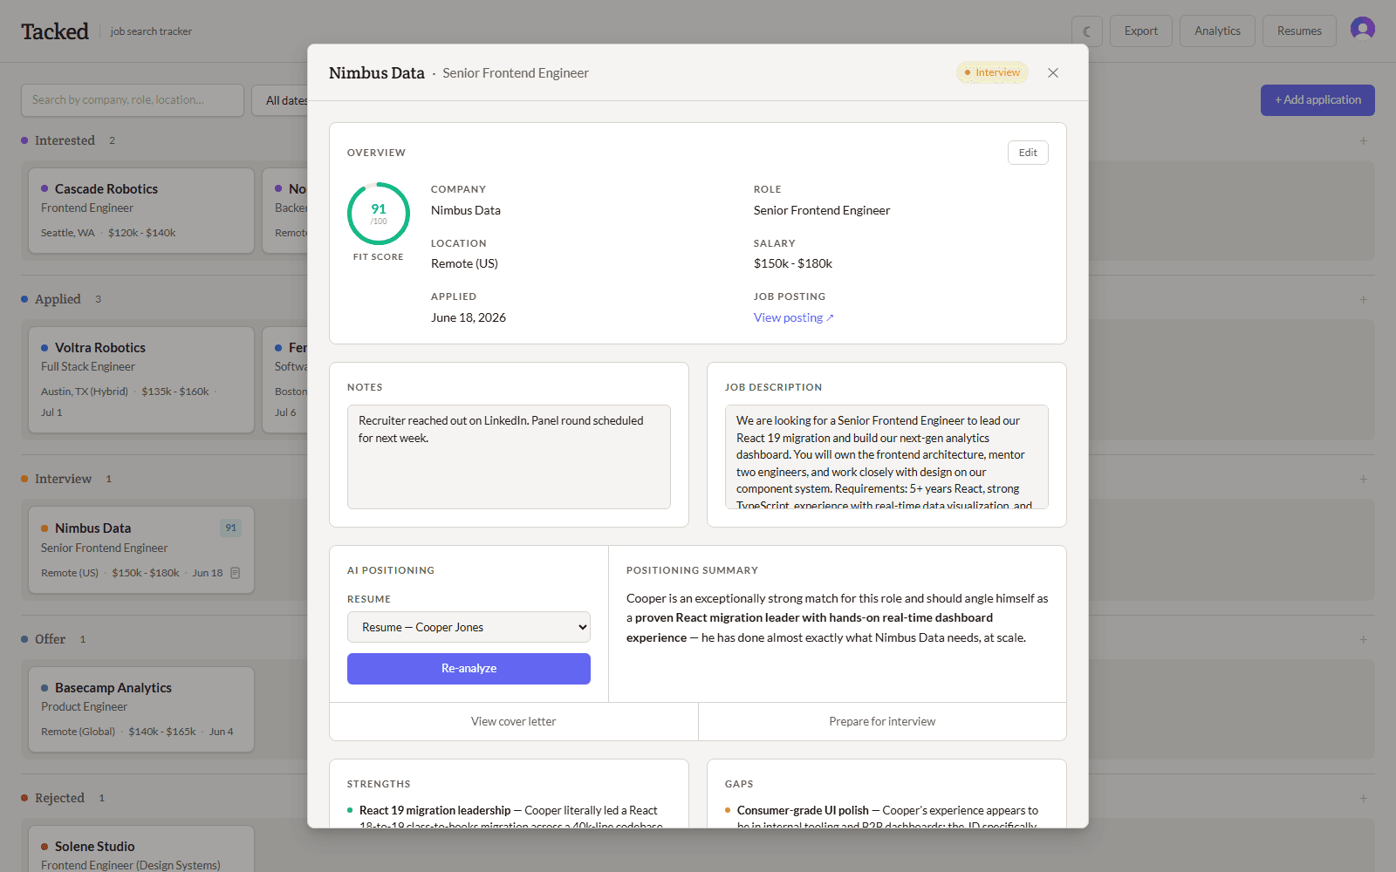Open the Resumes page

(1299, 31)
